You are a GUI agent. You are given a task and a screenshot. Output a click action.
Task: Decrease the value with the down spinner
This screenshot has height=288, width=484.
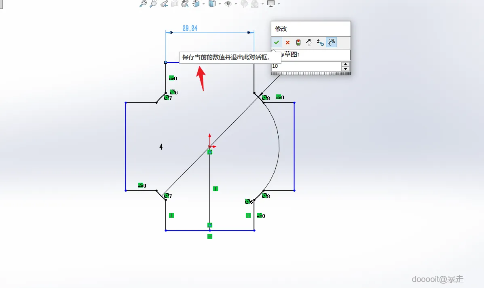[345, 69]
